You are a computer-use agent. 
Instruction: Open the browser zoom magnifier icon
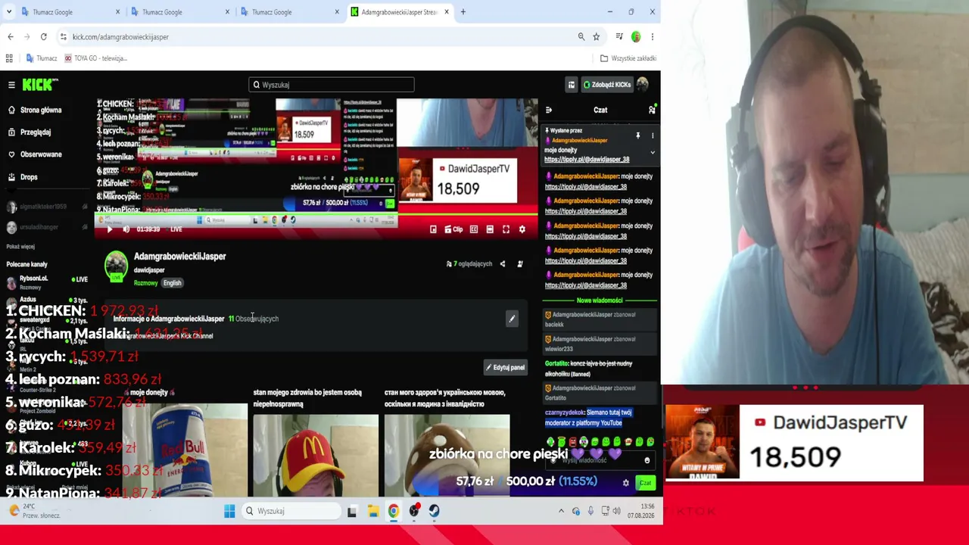click(581, 36)
